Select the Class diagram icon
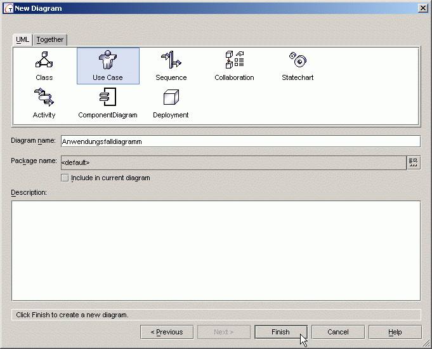 pos(44,61)
